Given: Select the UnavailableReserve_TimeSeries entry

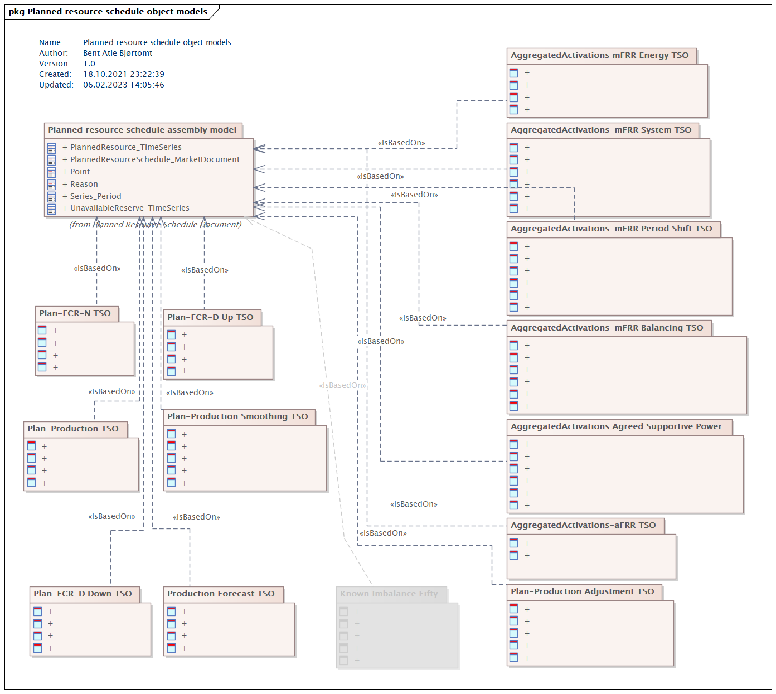Looking at the screenshot, I should [x=125, y=208].
